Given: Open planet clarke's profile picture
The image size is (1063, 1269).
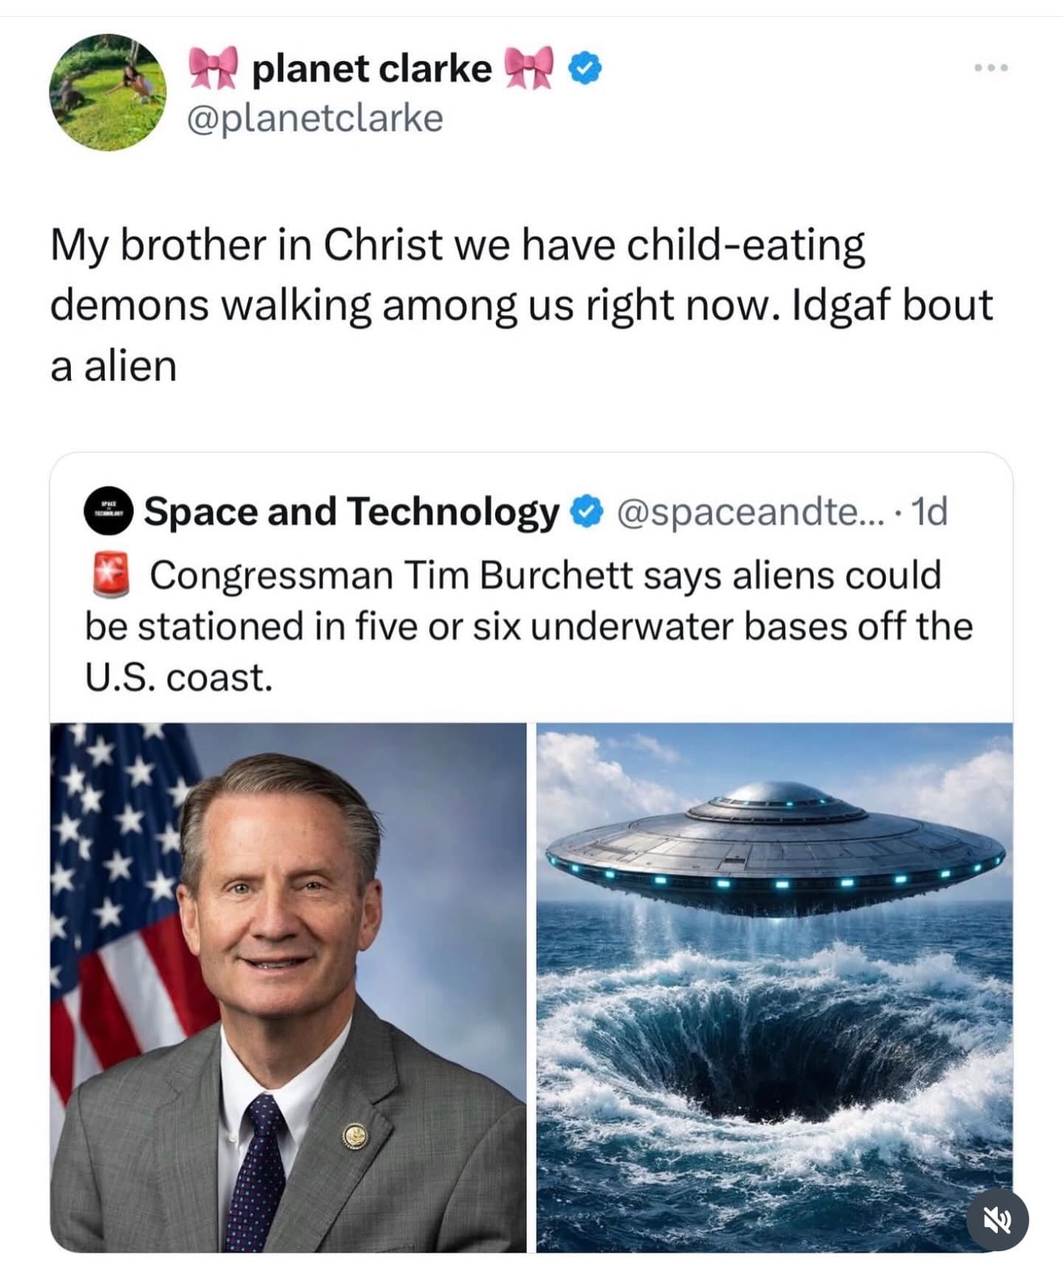Looking at the screenshot, I should pos(108,92).
